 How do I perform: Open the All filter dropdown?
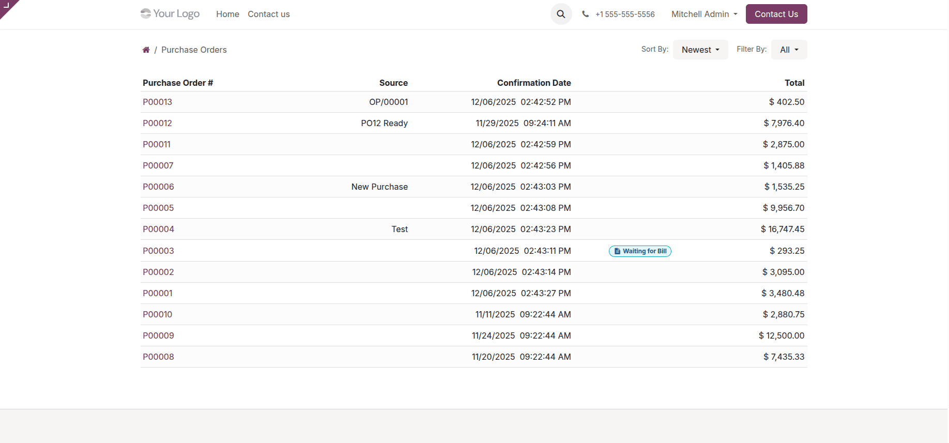(789, 50)
